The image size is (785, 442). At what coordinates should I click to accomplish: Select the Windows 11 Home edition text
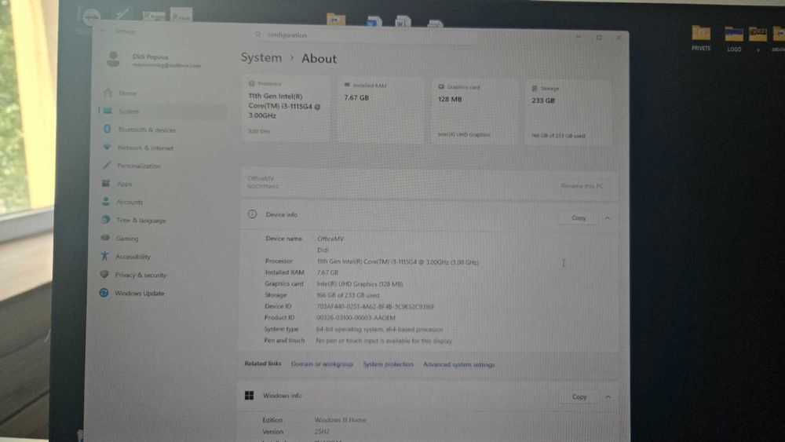click(340, 420)
